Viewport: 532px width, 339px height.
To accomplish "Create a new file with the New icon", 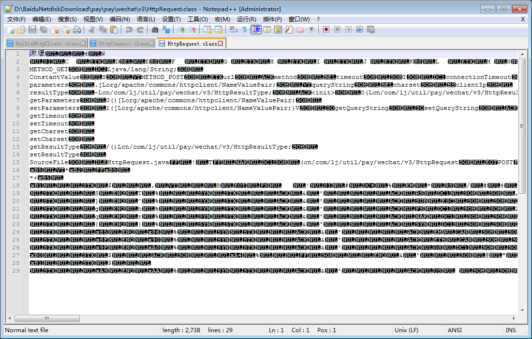I will 10,30.
